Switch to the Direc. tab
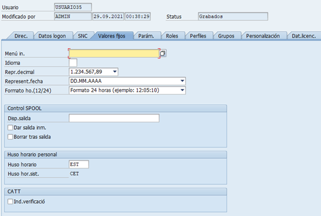The width and height of the screenshot is (321, 216). 21,36
